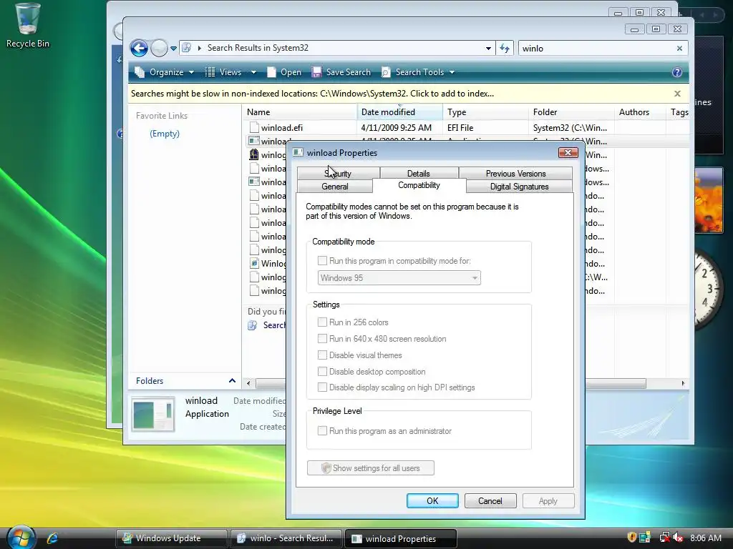Switch to the Details tab

[x=419, y=173]
